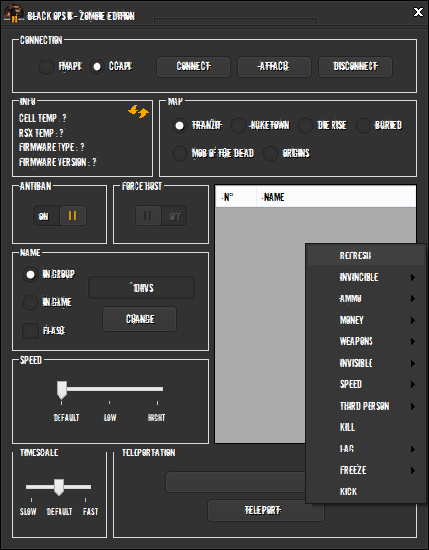
Task: Click the Black Ops II app logo
Action: point(14,14)
